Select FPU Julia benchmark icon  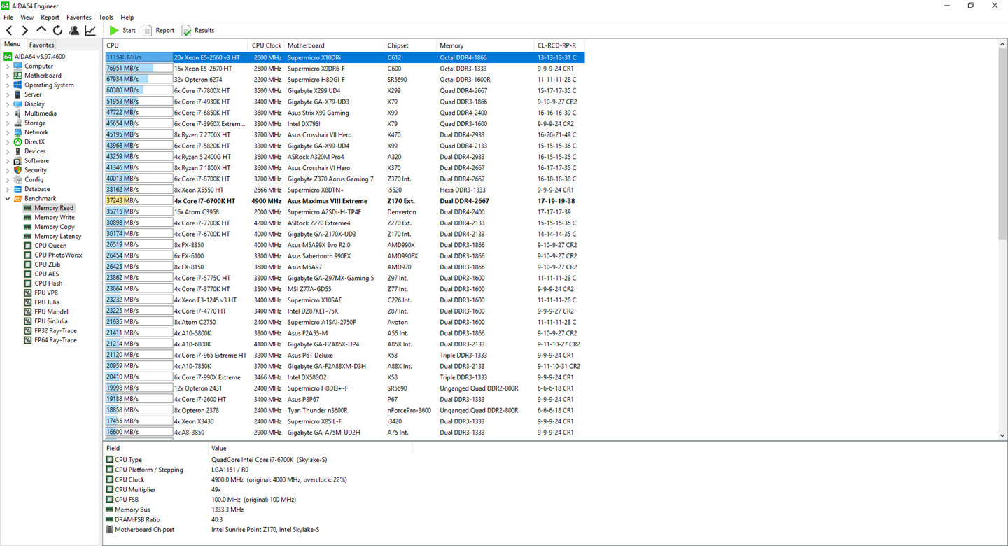click(x=28, y=302)
